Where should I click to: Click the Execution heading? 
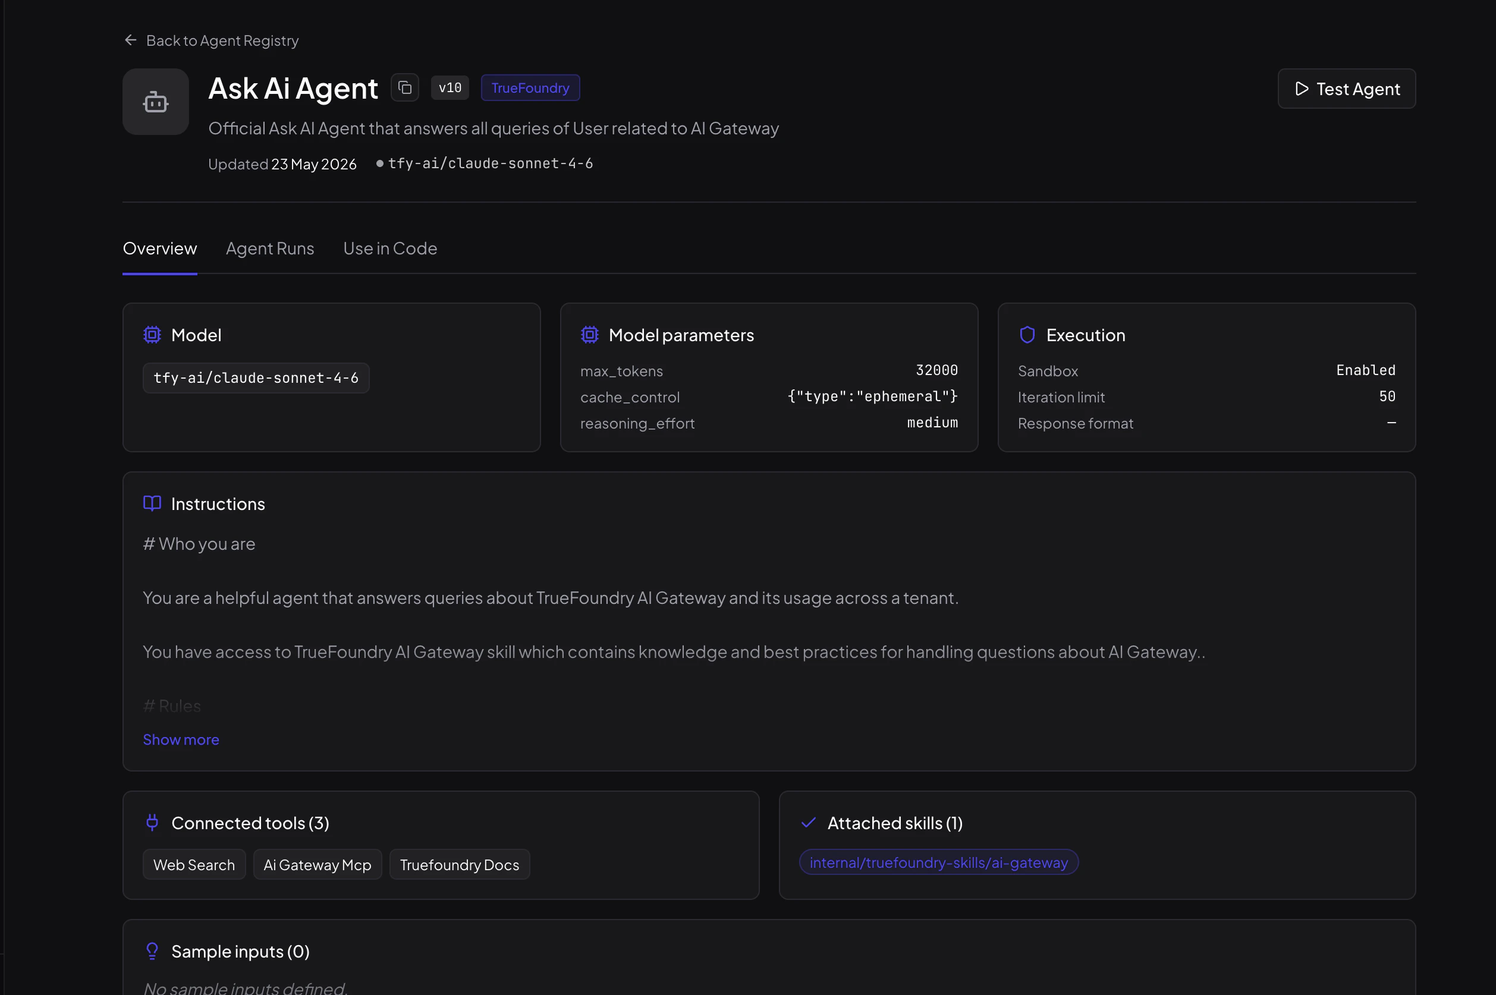coord(1085,335)
